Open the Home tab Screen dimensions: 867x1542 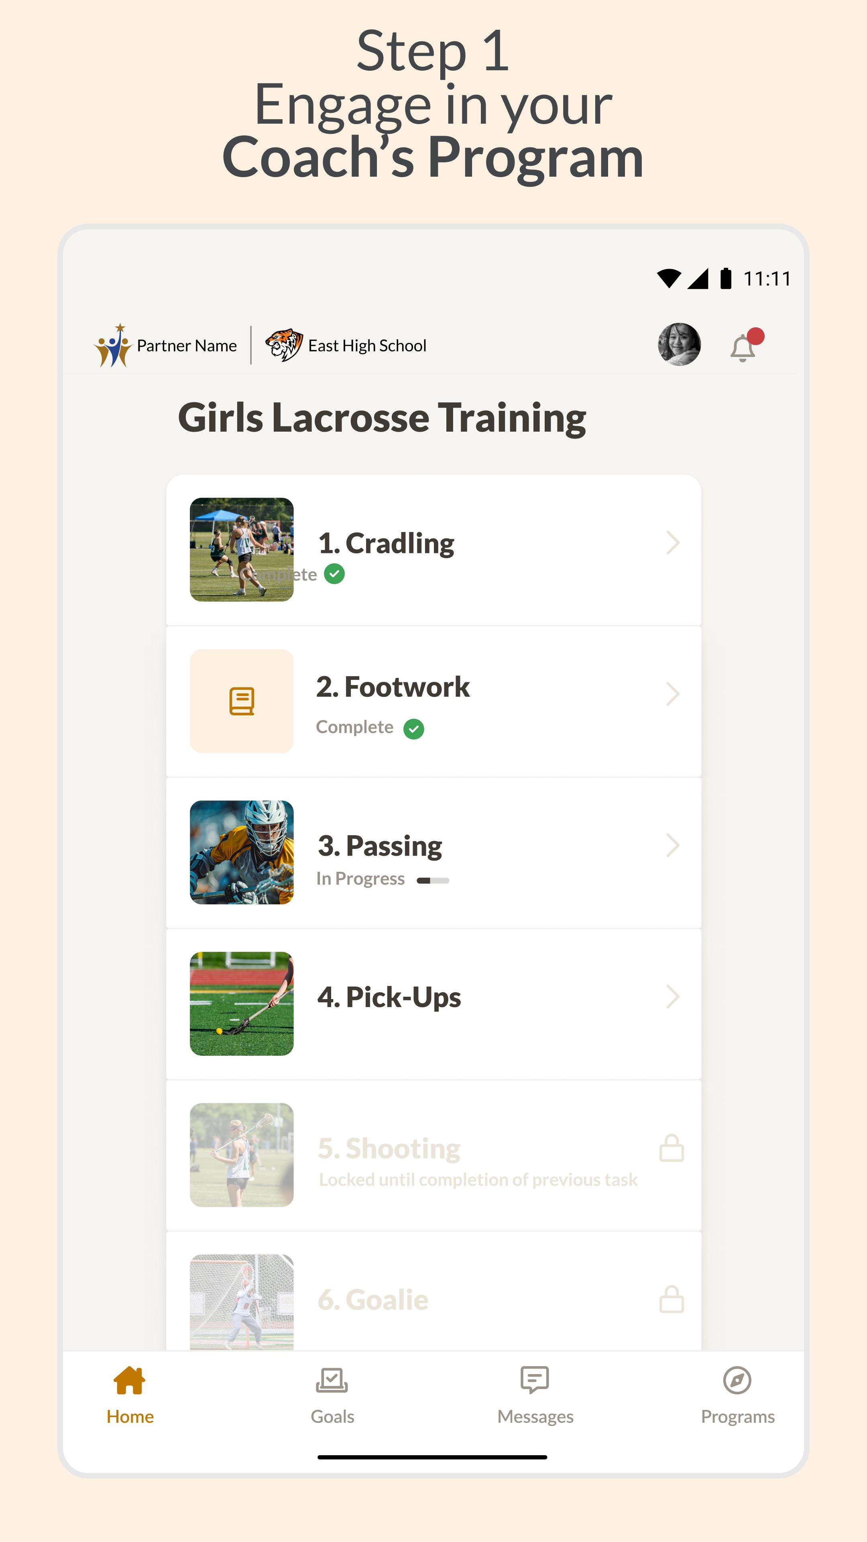pos(130,1396)
